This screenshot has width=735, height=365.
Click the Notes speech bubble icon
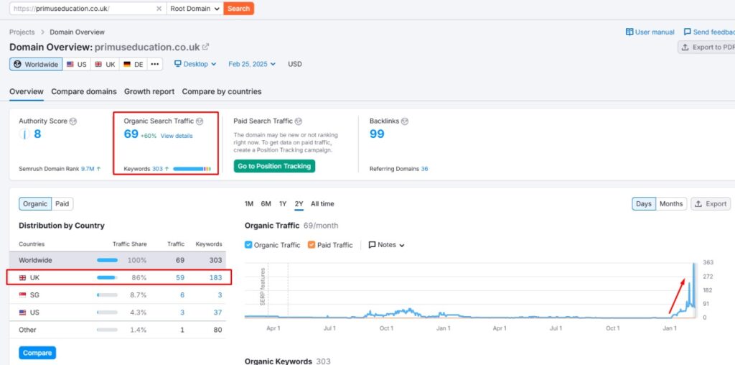[x=373, y=245]
